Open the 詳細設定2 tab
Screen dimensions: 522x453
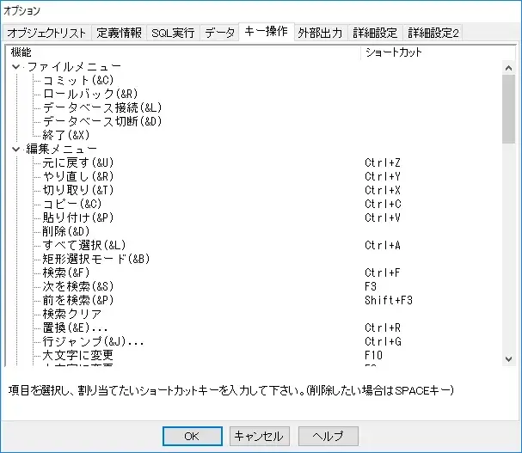click(433, 34)
